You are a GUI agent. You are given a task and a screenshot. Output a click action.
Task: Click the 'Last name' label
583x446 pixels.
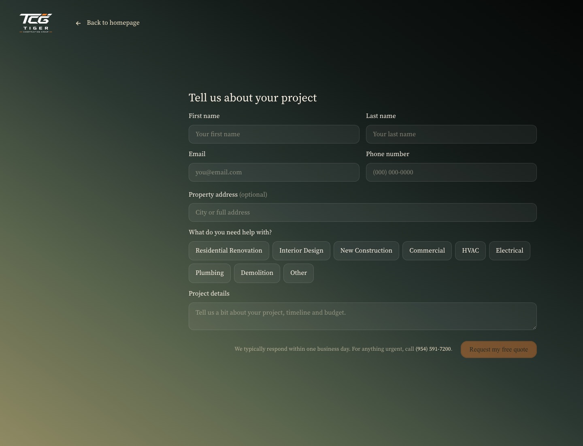tap(381, 116)
